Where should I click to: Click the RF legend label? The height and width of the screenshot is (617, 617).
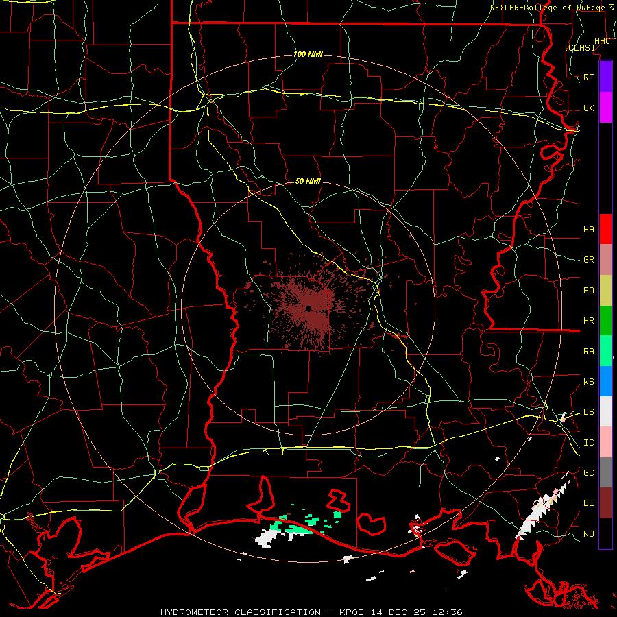pos(588,77)
